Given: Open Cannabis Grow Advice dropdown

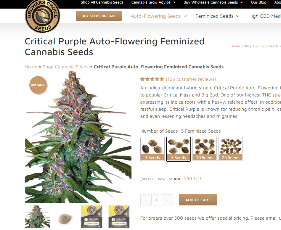Looking at the screenshot, I should pos(153,2).
